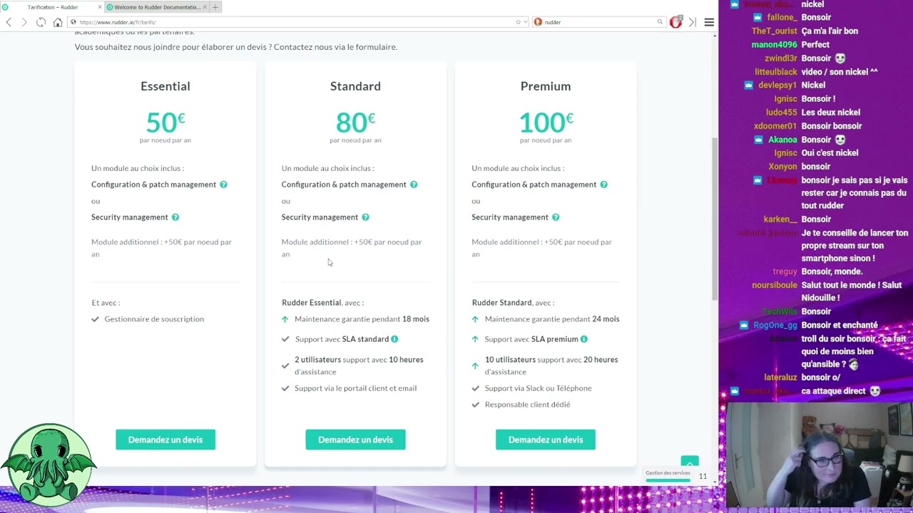This screenshot has width=913, height=513.
Task: Open Premium Configuration & patch management help icon
Action: pyautogui.click(x=603, y=185)
